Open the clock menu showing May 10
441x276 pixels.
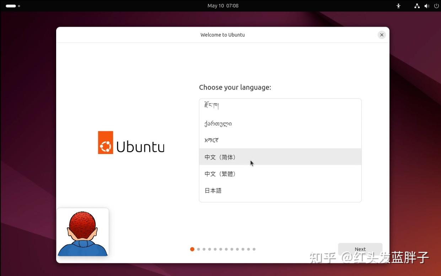(x=223, y=6)
